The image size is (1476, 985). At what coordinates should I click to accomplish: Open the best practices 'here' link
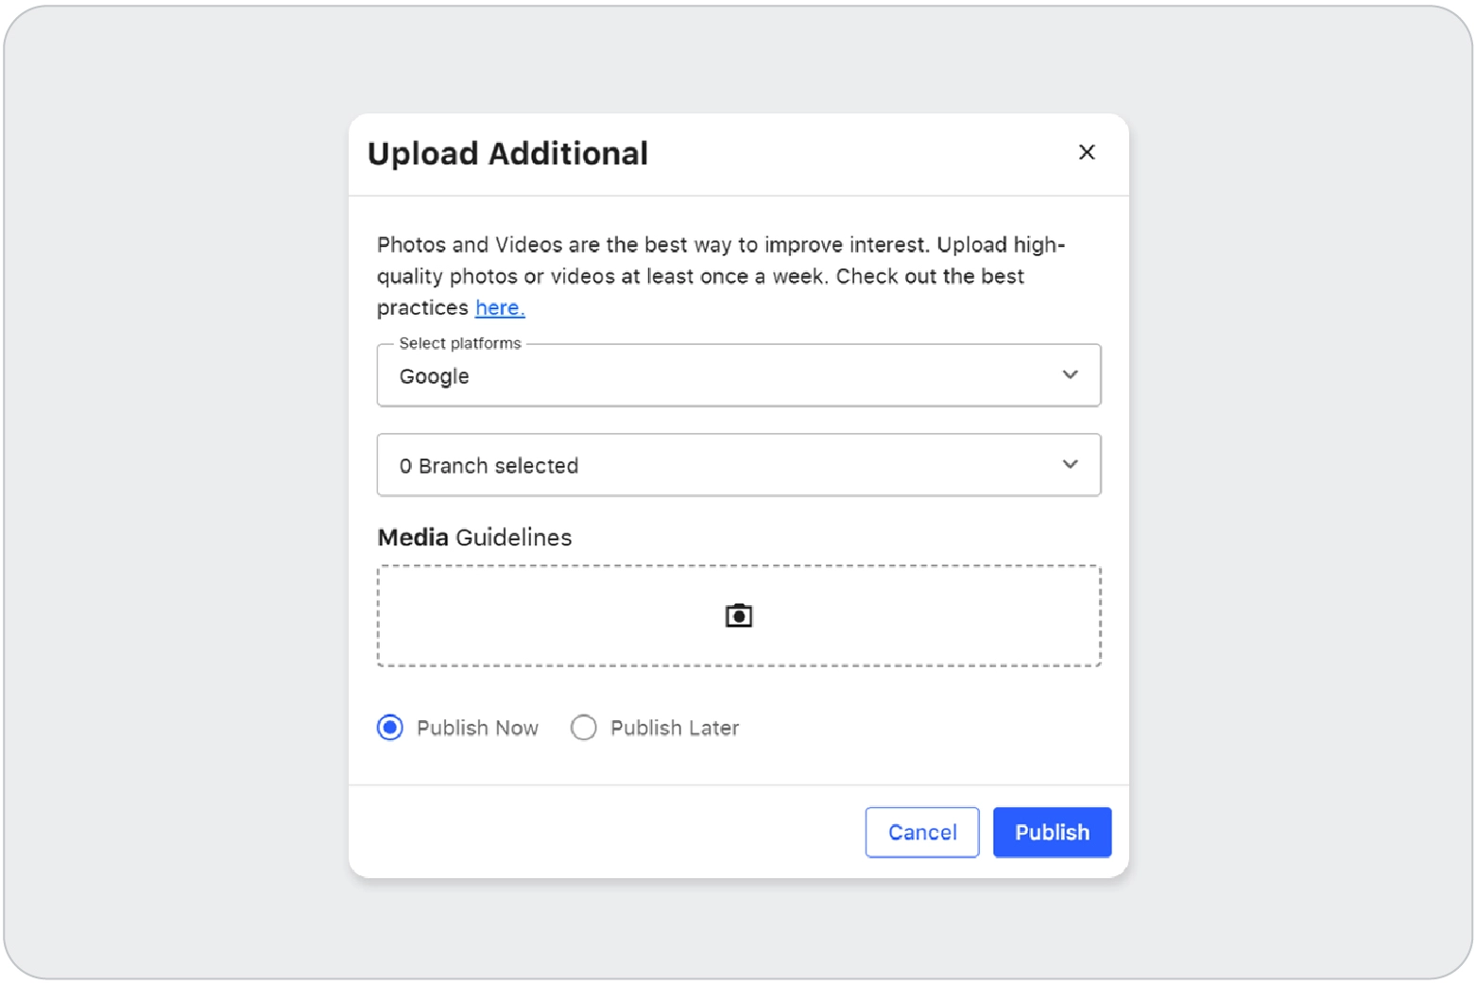pyautogui.click(x=499, y=308)
